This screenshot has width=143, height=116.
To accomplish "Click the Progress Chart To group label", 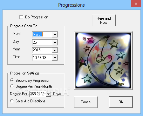I will tap(24, 26).
